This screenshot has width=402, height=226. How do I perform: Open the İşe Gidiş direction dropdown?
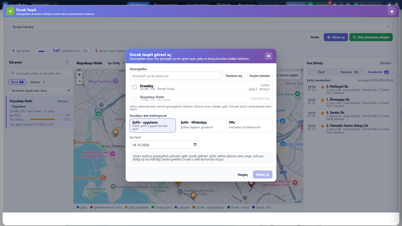[116, 63]
